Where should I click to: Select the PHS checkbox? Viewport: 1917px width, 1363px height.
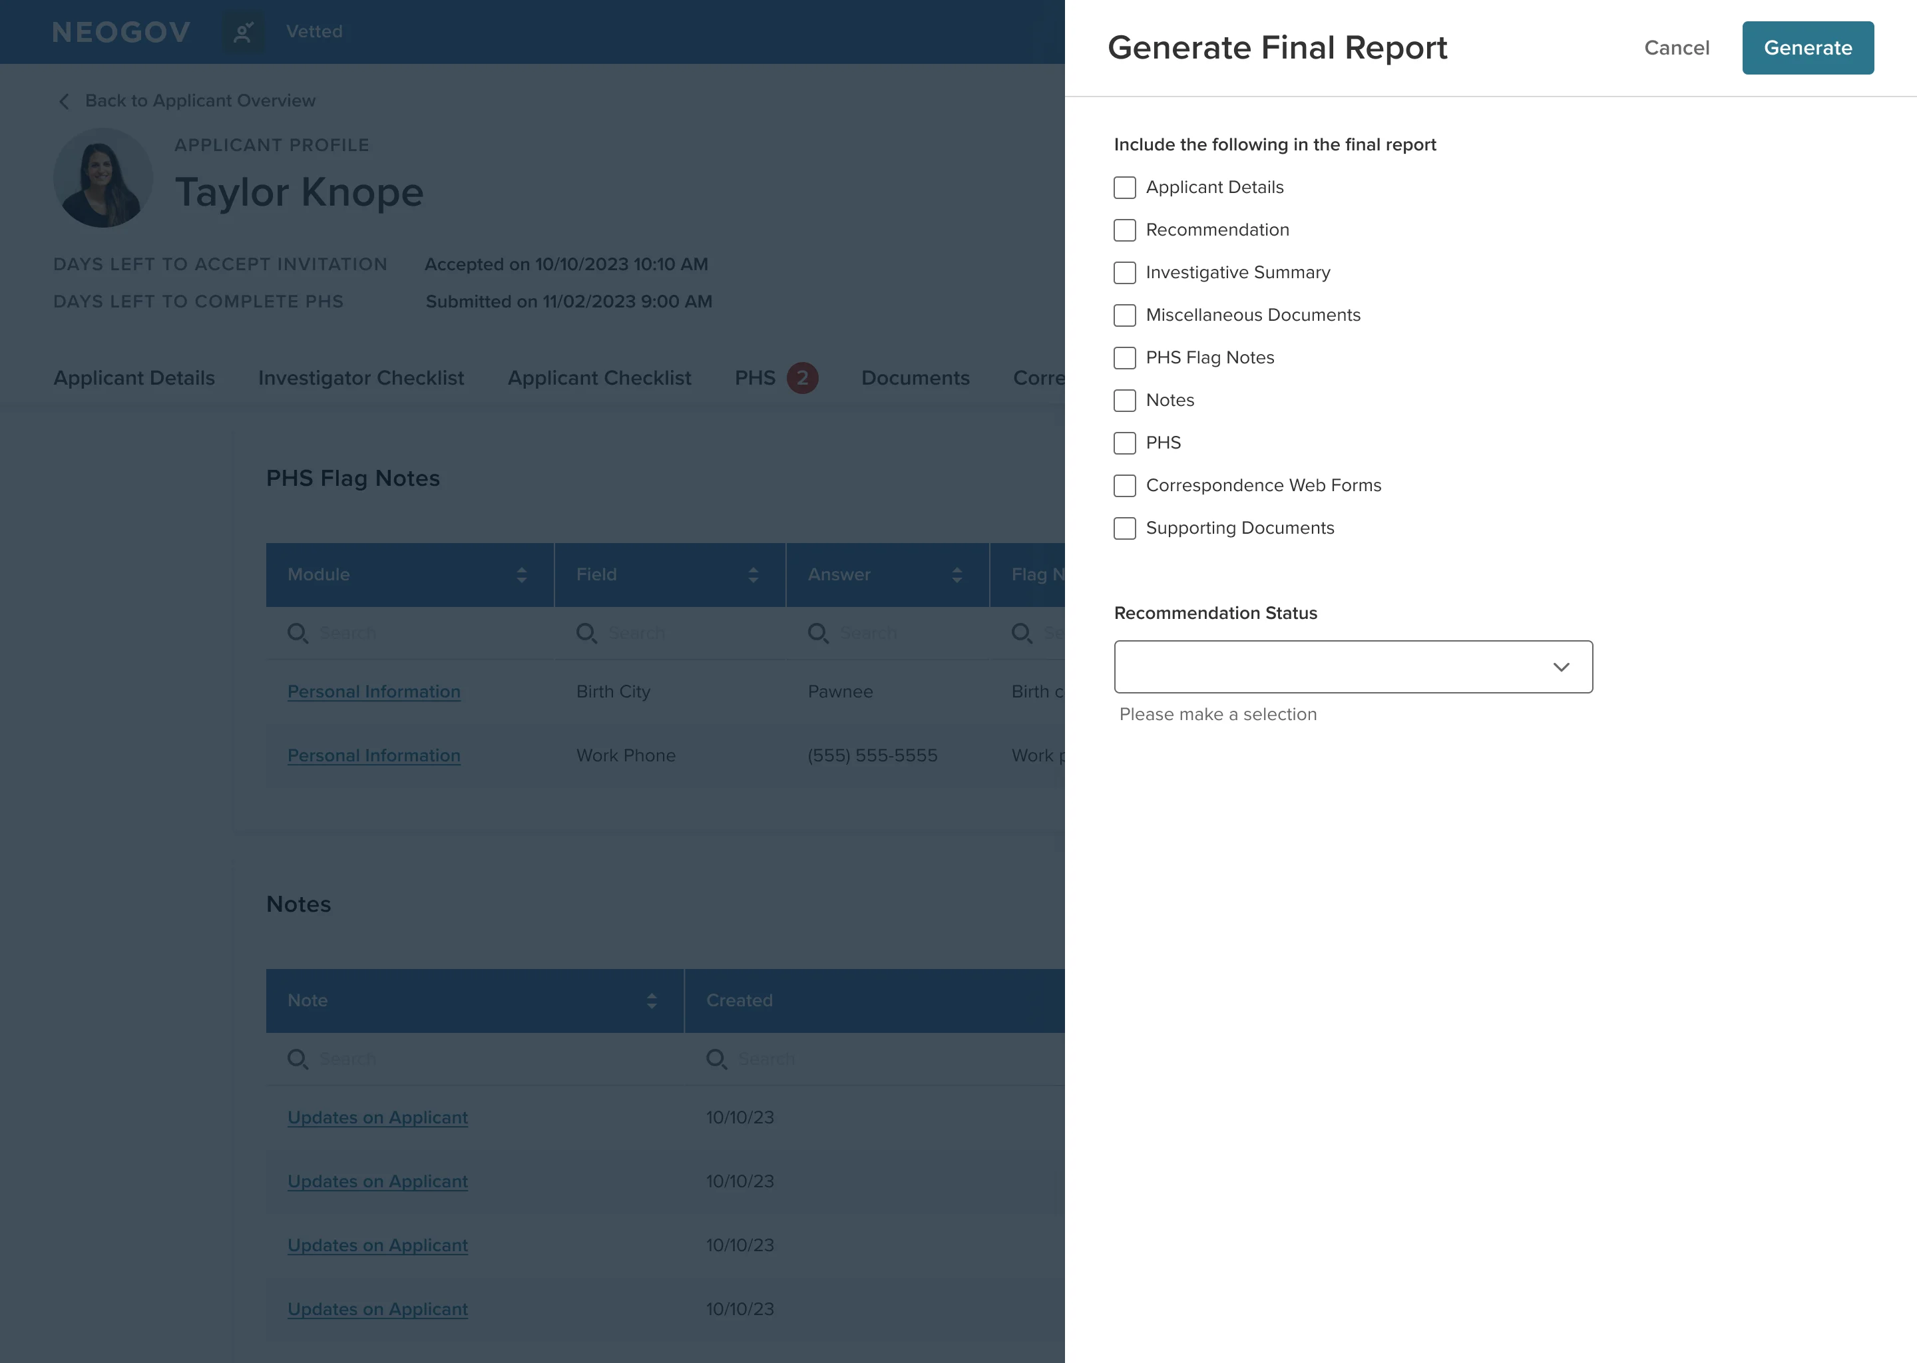pos(1125,443)
